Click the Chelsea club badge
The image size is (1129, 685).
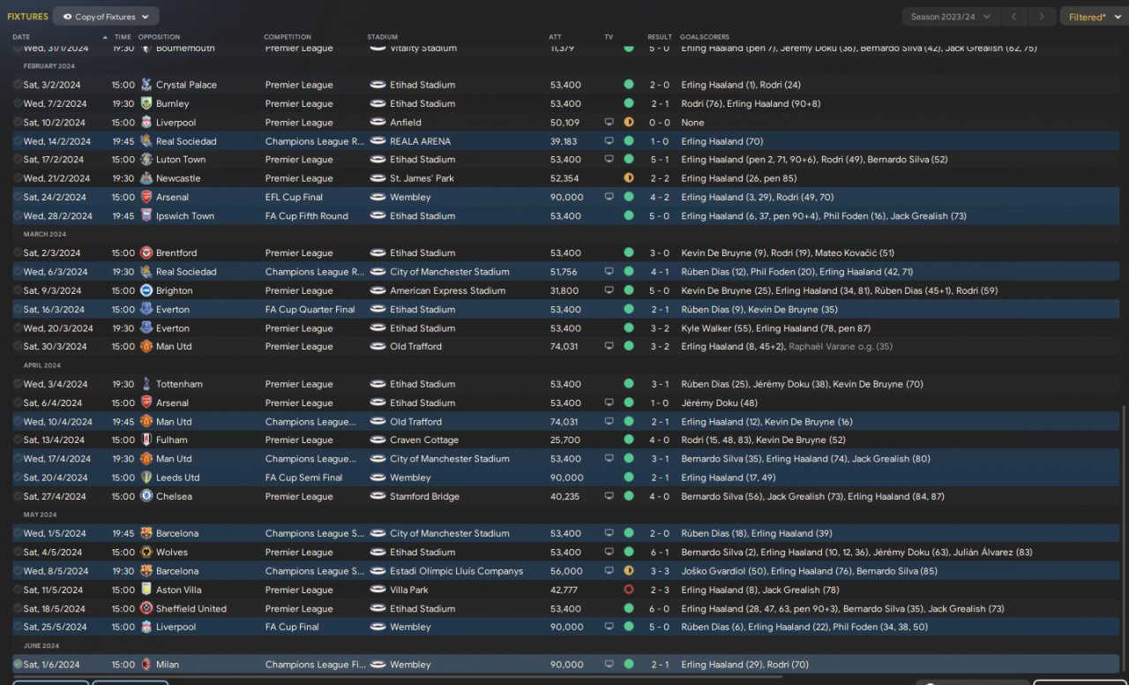point(146,496)
